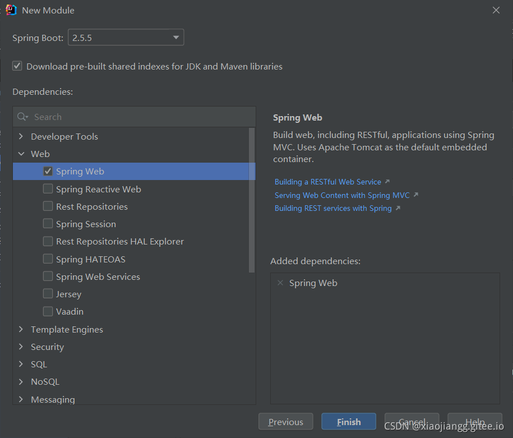Enable the Spring Session dependency checkbox

[48, 224]
